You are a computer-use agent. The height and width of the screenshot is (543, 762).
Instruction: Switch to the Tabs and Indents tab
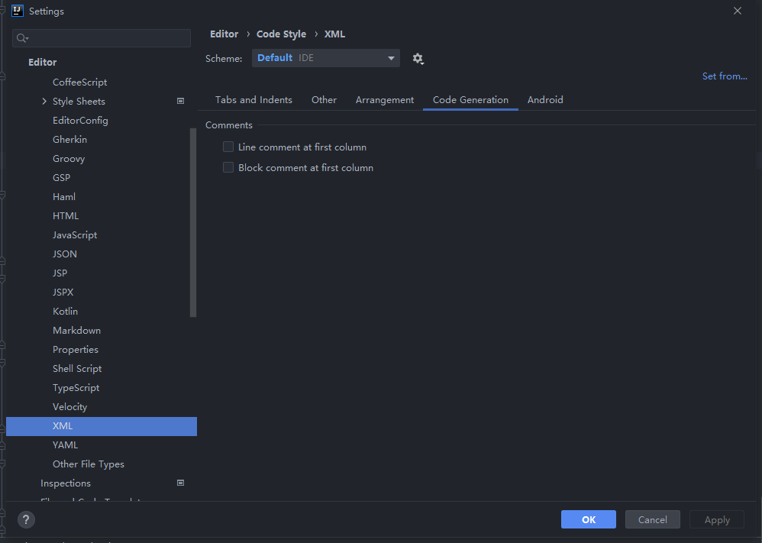coord(253,100)
